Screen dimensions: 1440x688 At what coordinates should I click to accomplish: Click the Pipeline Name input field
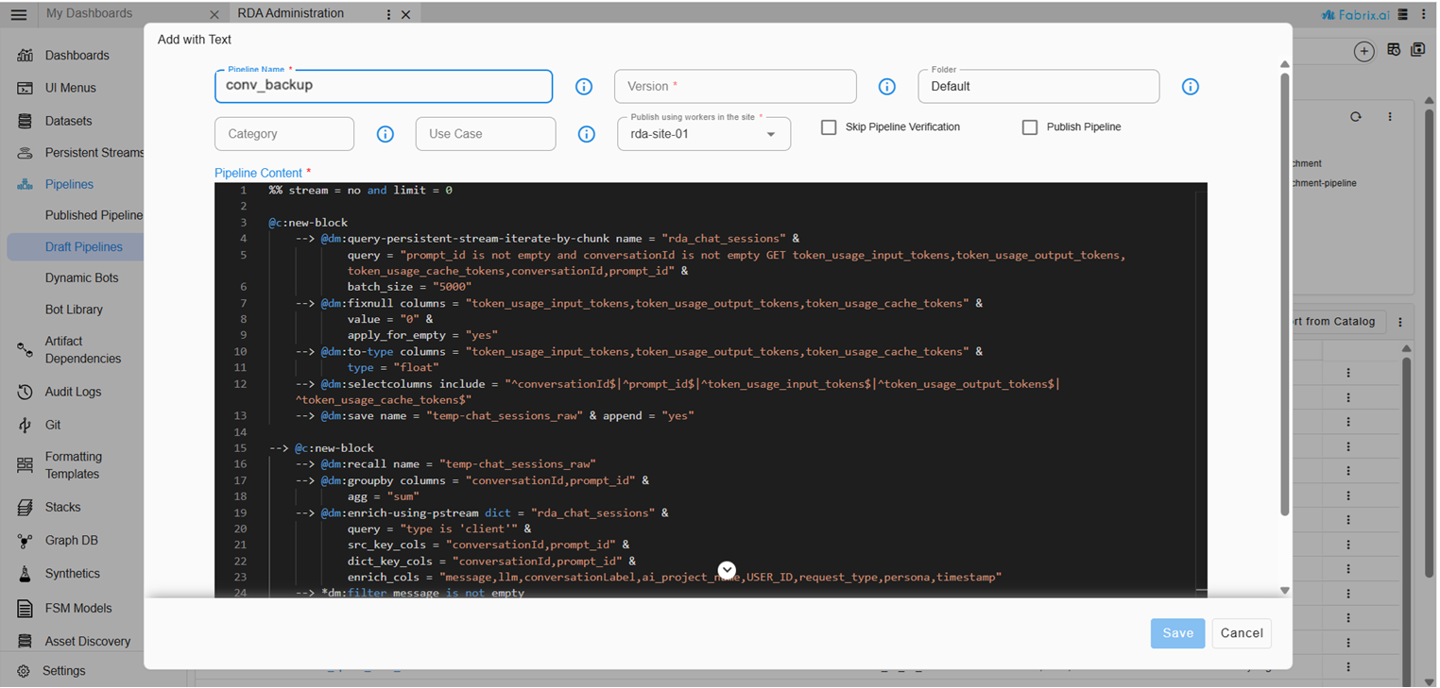(384, 86)
